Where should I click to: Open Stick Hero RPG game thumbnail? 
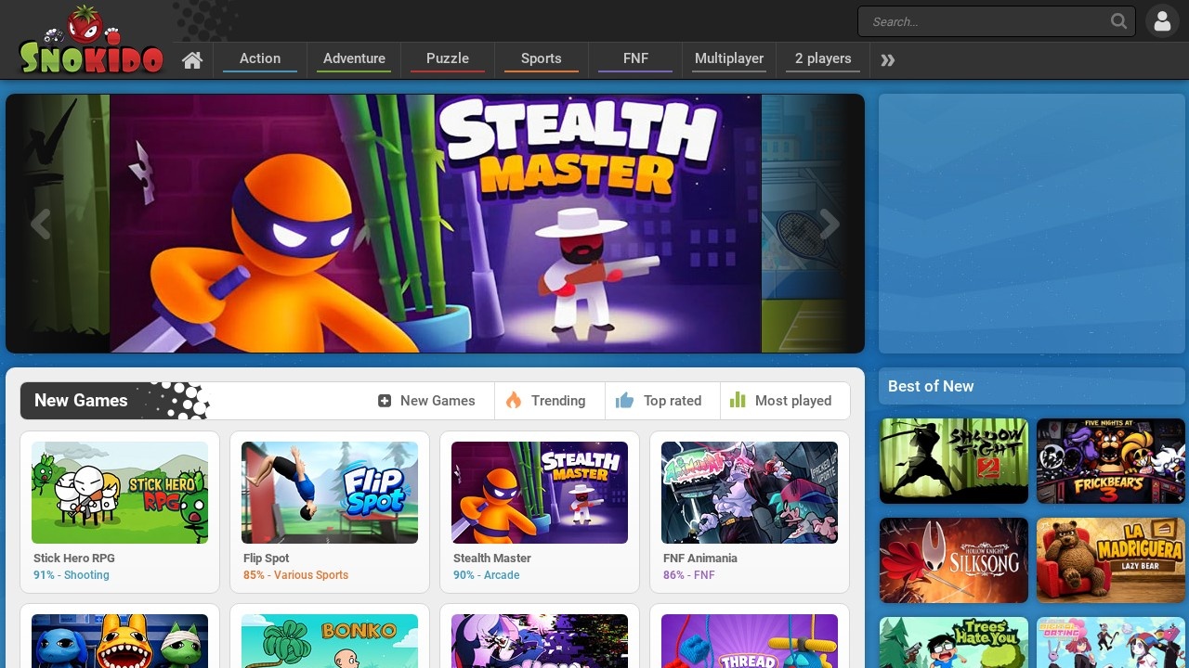pos(120,493)
